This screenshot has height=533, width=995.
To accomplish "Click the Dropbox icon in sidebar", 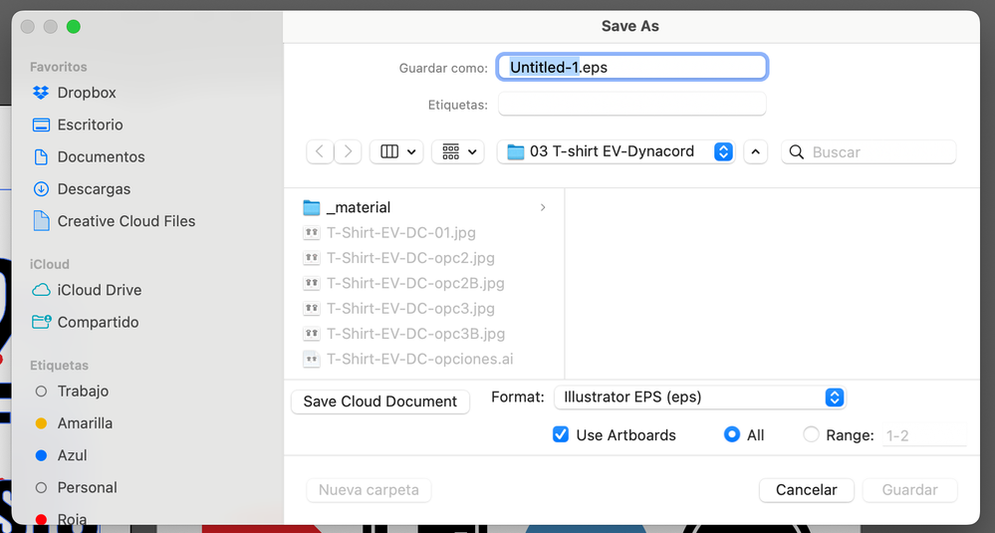I will (x=41, y=93).
